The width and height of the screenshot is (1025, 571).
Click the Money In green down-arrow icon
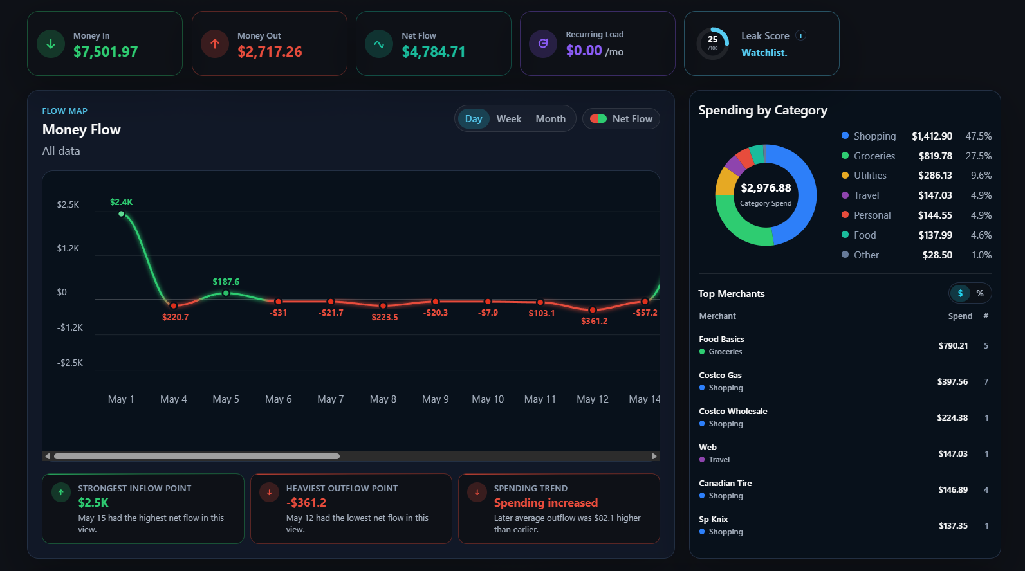[51, 44]
